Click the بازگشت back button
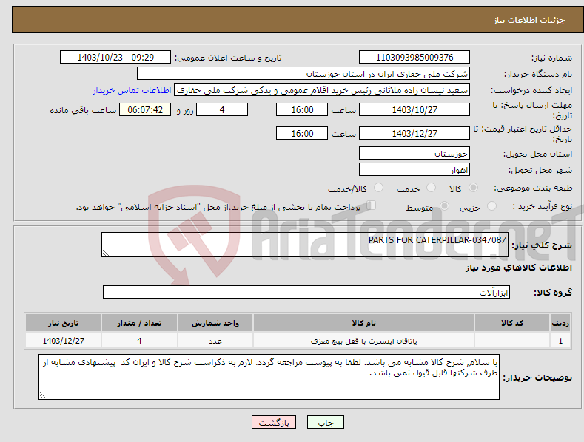The width and height of the screenshot is (584, 442). click(x=274, y=422)
